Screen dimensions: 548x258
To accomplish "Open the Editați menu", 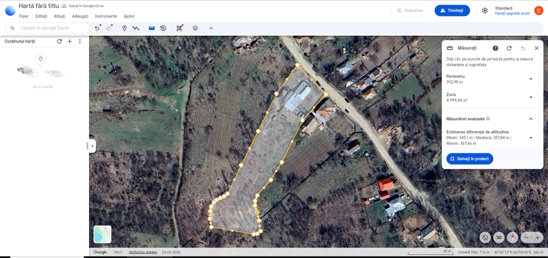I will pos(41,16).
